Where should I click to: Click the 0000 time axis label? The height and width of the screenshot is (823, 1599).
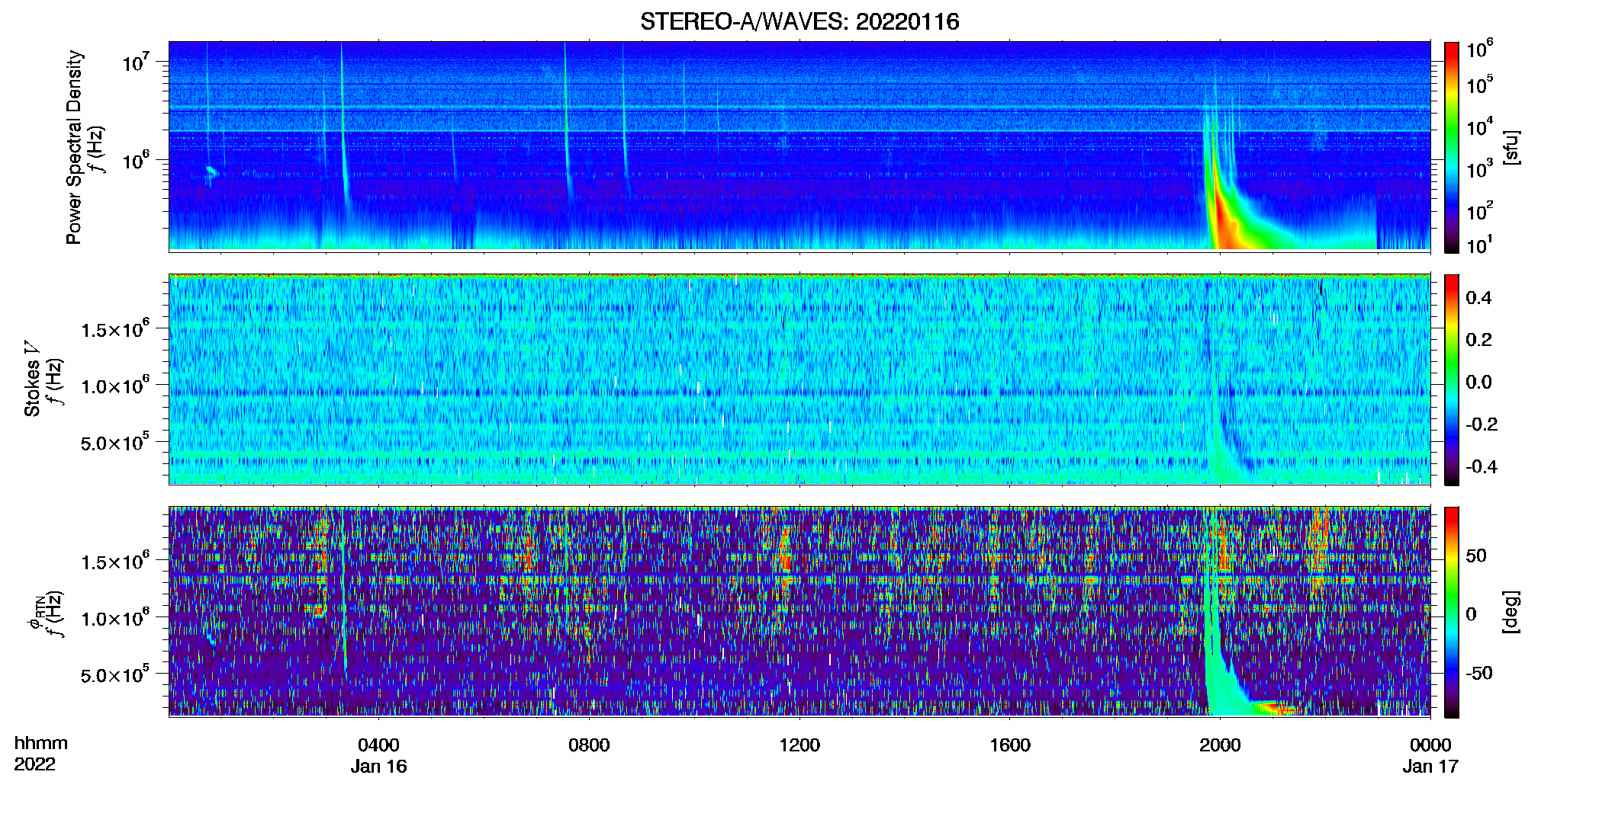[x=1430, y=745]
